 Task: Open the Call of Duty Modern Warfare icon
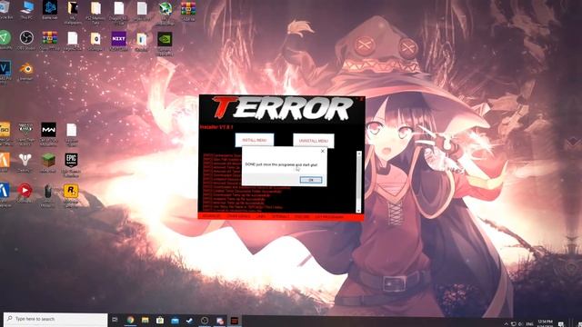pyautogui.click(x=48, y=134)
